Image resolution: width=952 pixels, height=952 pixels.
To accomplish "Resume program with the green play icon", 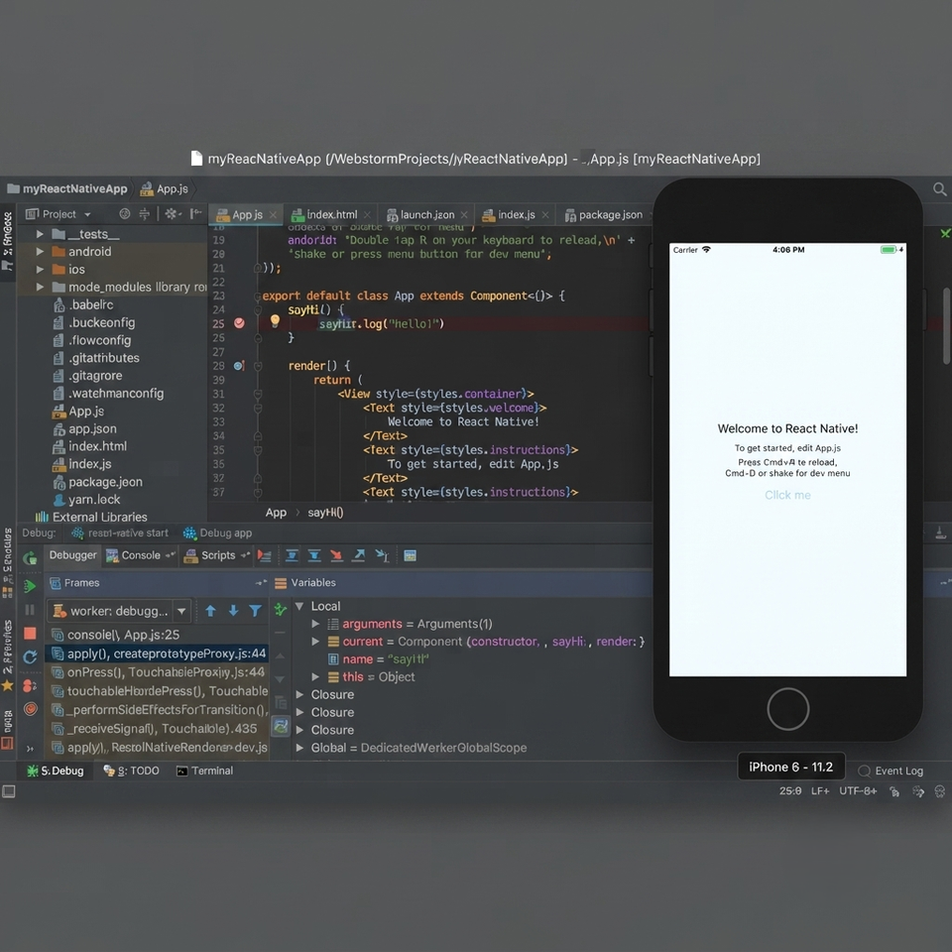I will [29, 586].
